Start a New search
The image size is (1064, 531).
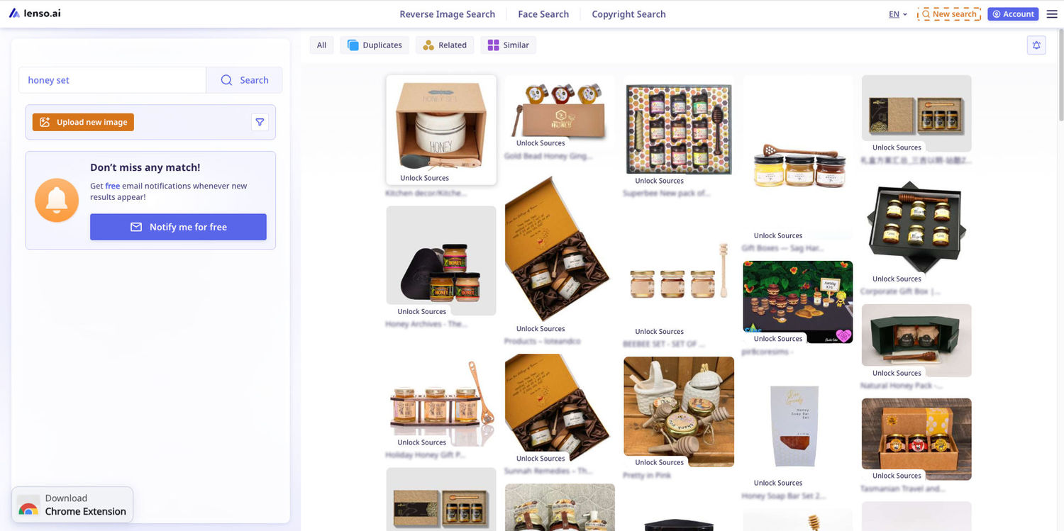(x=949, y=13)
